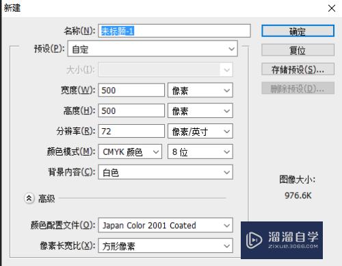Click the 预设(P): label
The image size is (342, 266).
point(49,49)
